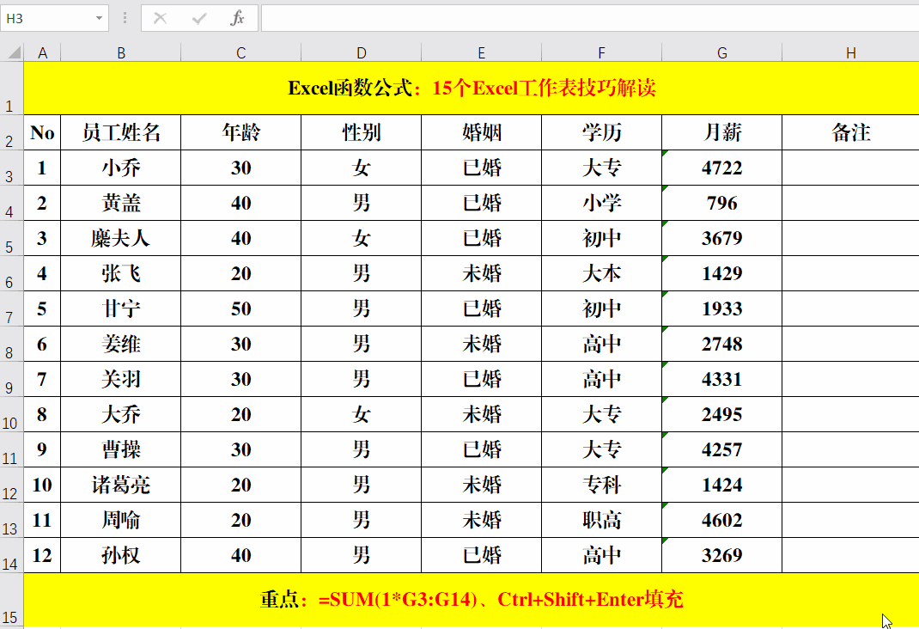Viewport: 919px width, 629px height.
Task: Click the 备注 header cell
Action: click(850, 132)
